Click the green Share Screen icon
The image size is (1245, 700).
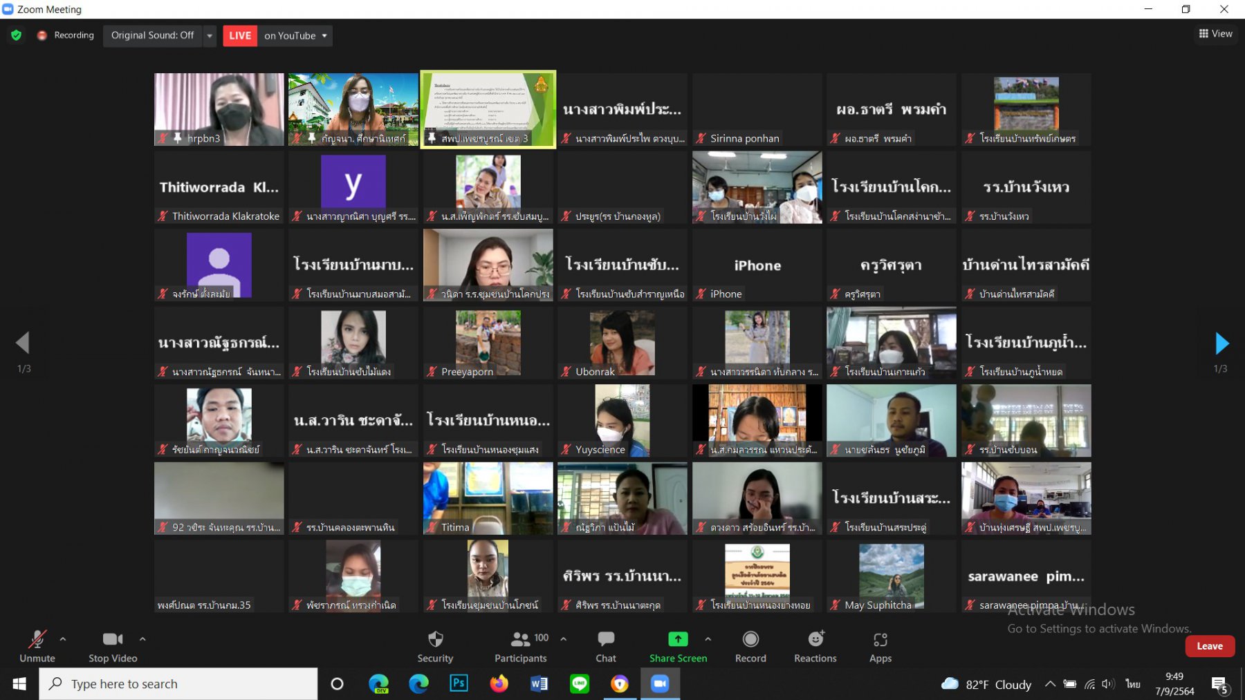click(x=678, y=639)
